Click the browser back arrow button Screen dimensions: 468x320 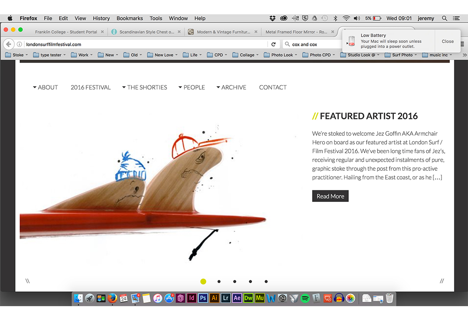click(x=8, y=44)
